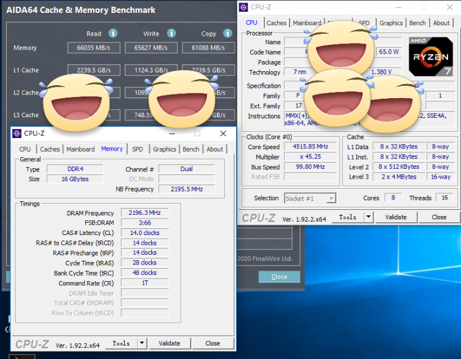Click the tRC 48 clocks value
Viewport: 461px width, 359px height.
[x=144, y=272]
